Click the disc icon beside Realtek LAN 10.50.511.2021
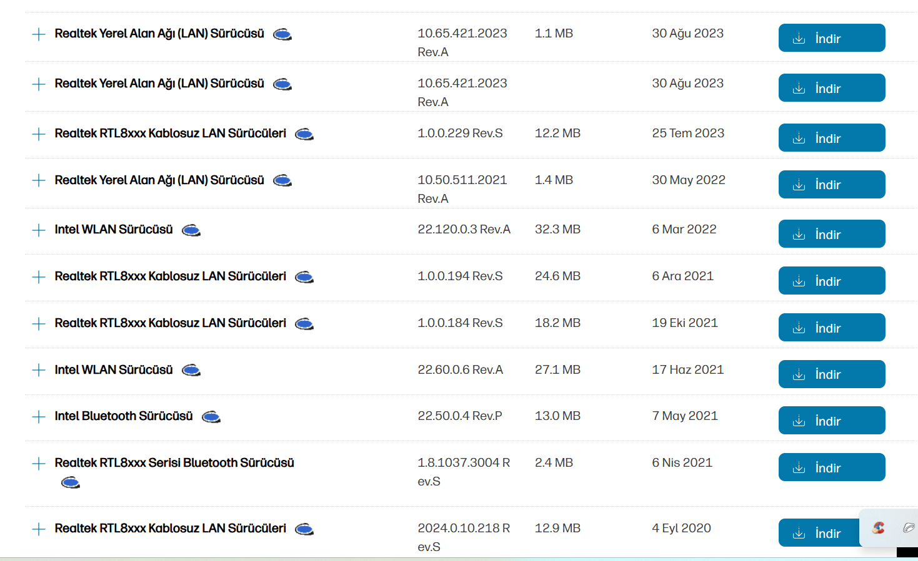Image resolution: width=918 pixels, height=561 pixels. pos(282,181)
